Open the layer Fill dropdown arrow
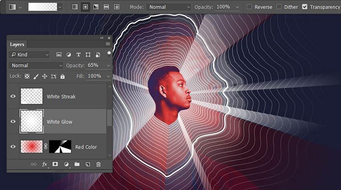The width and height of the screenshot is (341, 190). point(108,76)
